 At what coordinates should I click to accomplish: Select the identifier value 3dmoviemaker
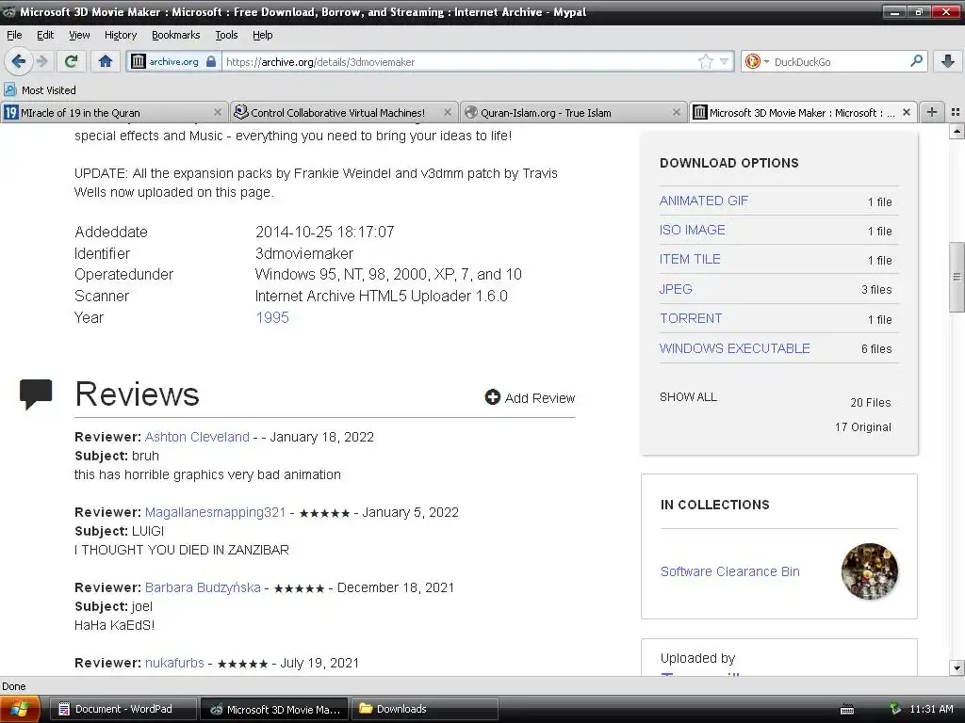[x=304, y=254]
